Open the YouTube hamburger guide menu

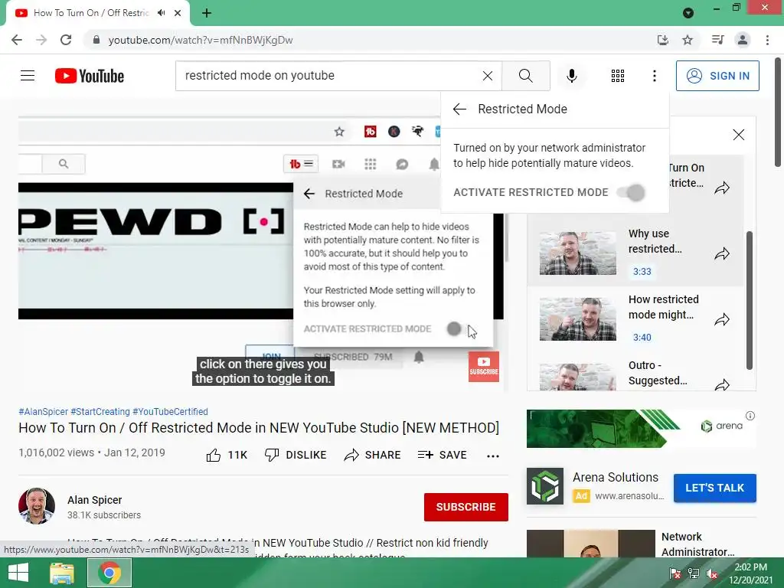tap(28, 76)
